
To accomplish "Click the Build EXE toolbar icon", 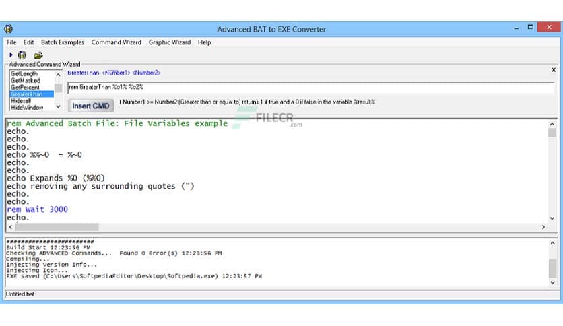I will [x=22, y=55].
